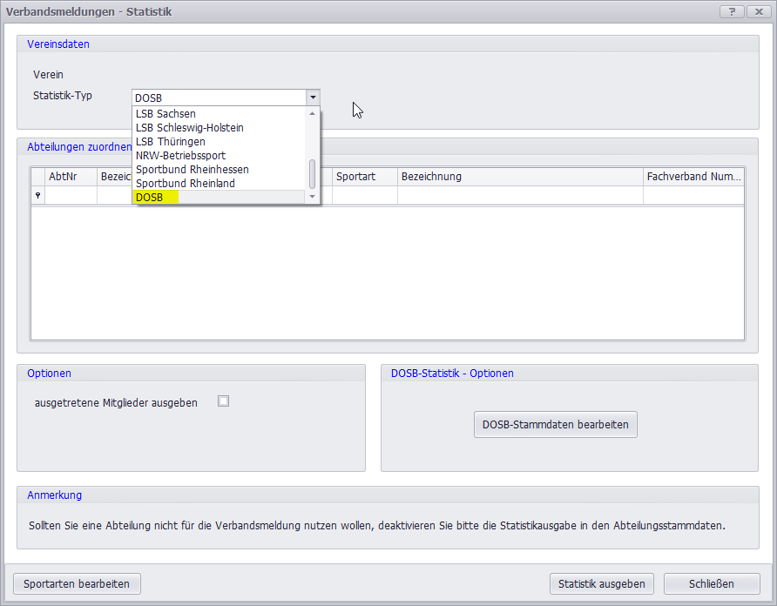Collapse the Statistik-Typ dropdown arrow

[x=313, y=98]
